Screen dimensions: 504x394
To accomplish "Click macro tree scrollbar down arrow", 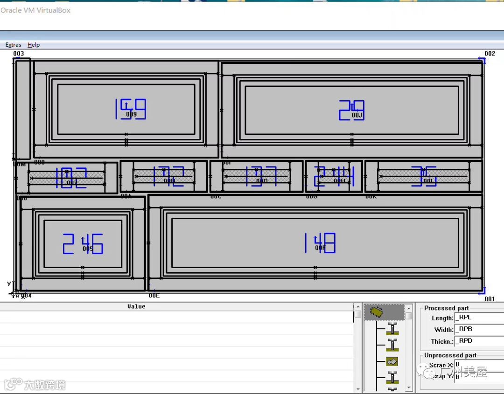I will point(409,387).
